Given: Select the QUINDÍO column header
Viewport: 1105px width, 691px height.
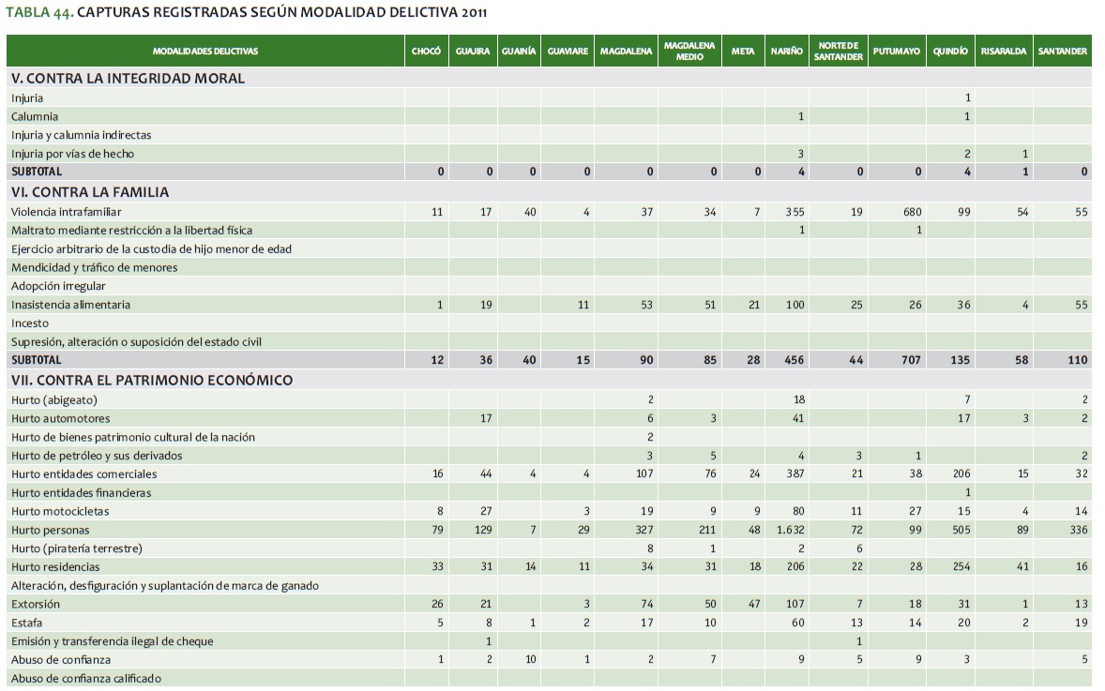Looking at the screenshot, I should pyautogui.click(x=949, y=52).
